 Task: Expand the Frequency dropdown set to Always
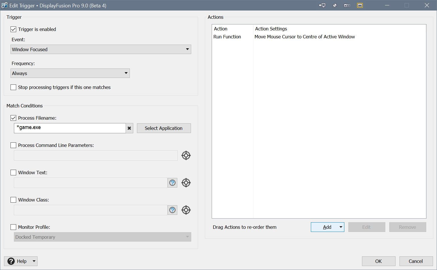70,73
